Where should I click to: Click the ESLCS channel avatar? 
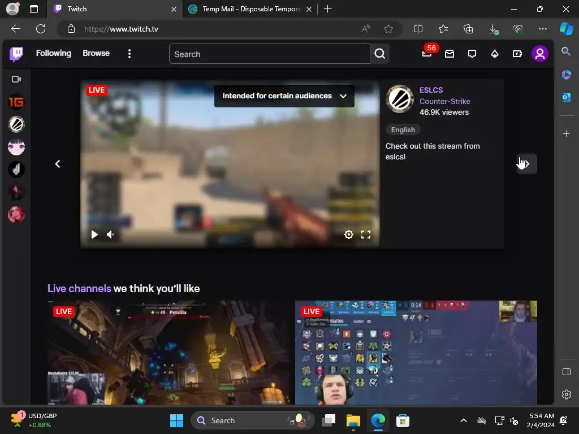[400, 99]
